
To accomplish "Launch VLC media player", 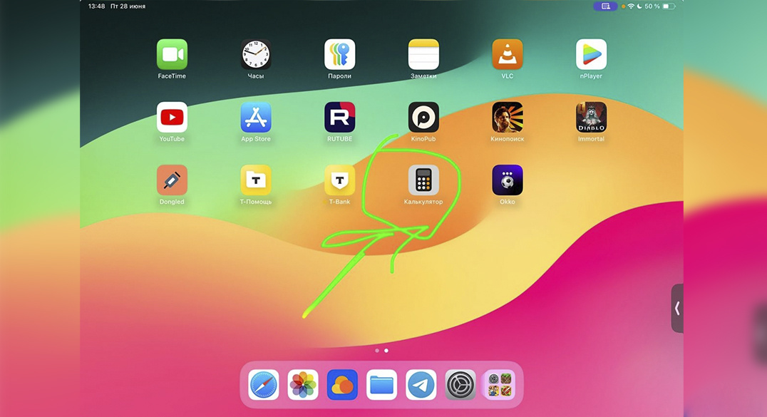I will click(508, 54).
